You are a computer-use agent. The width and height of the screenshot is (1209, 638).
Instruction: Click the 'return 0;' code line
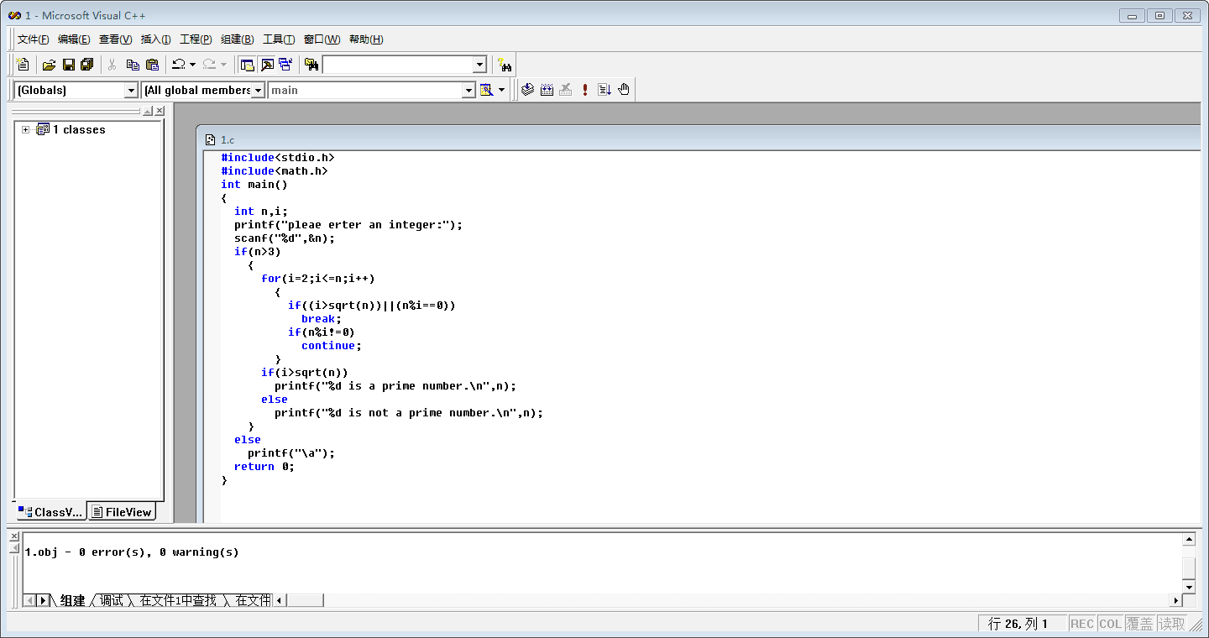(264, 467)
